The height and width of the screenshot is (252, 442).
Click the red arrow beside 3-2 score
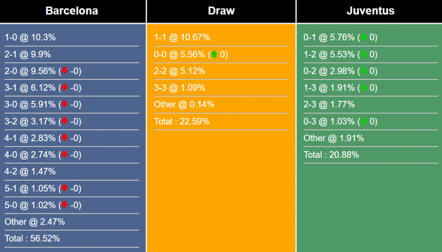(65, 121)
